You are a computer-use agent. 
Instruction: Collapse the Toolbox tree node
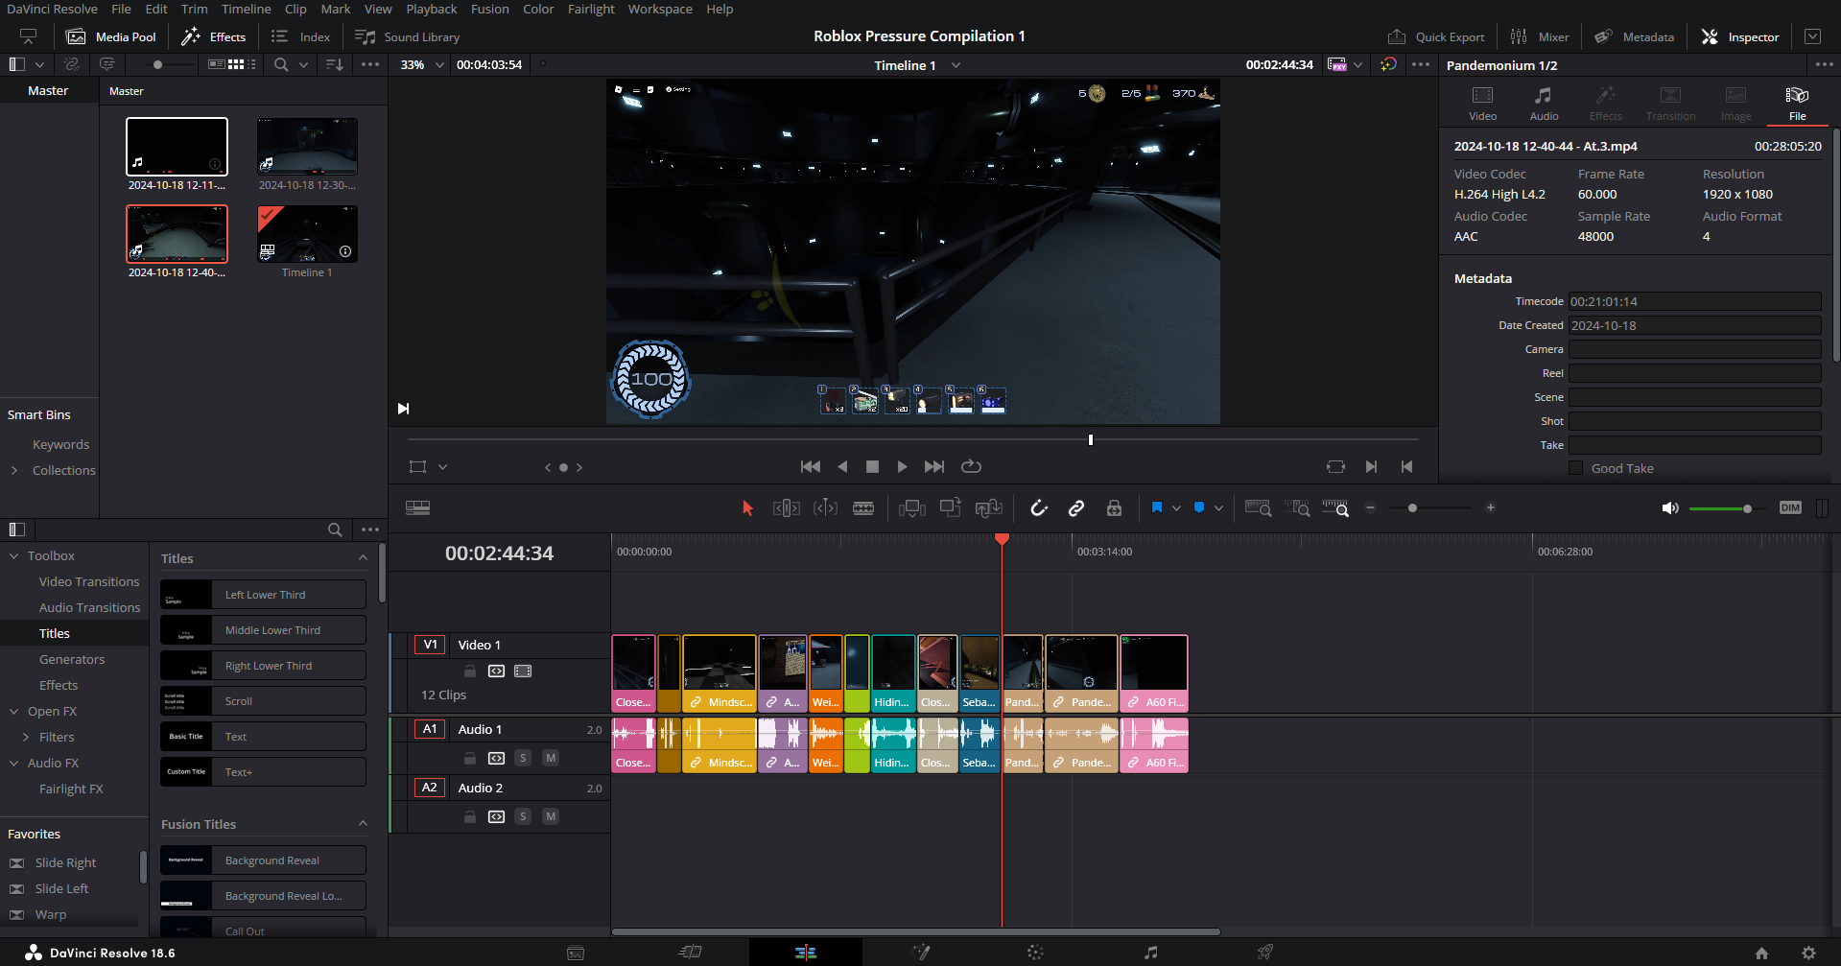14,556
